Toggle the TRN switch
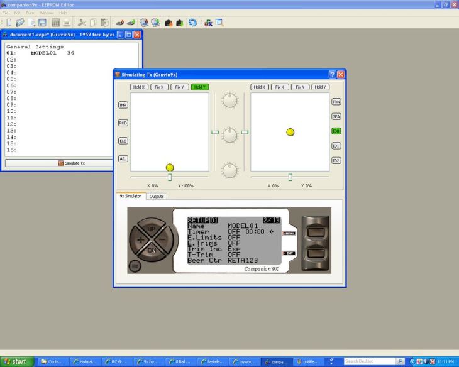Image resolution: width=459 pixels, height=367 pixels. 336,102
